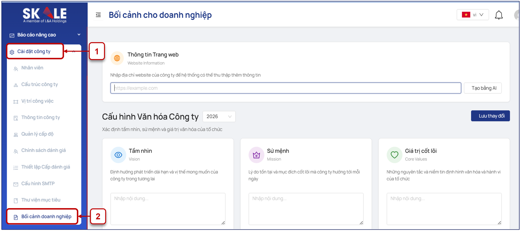Open the user avatar at top right
This screenshot has height=231, width=520.
tap(517, 15)
